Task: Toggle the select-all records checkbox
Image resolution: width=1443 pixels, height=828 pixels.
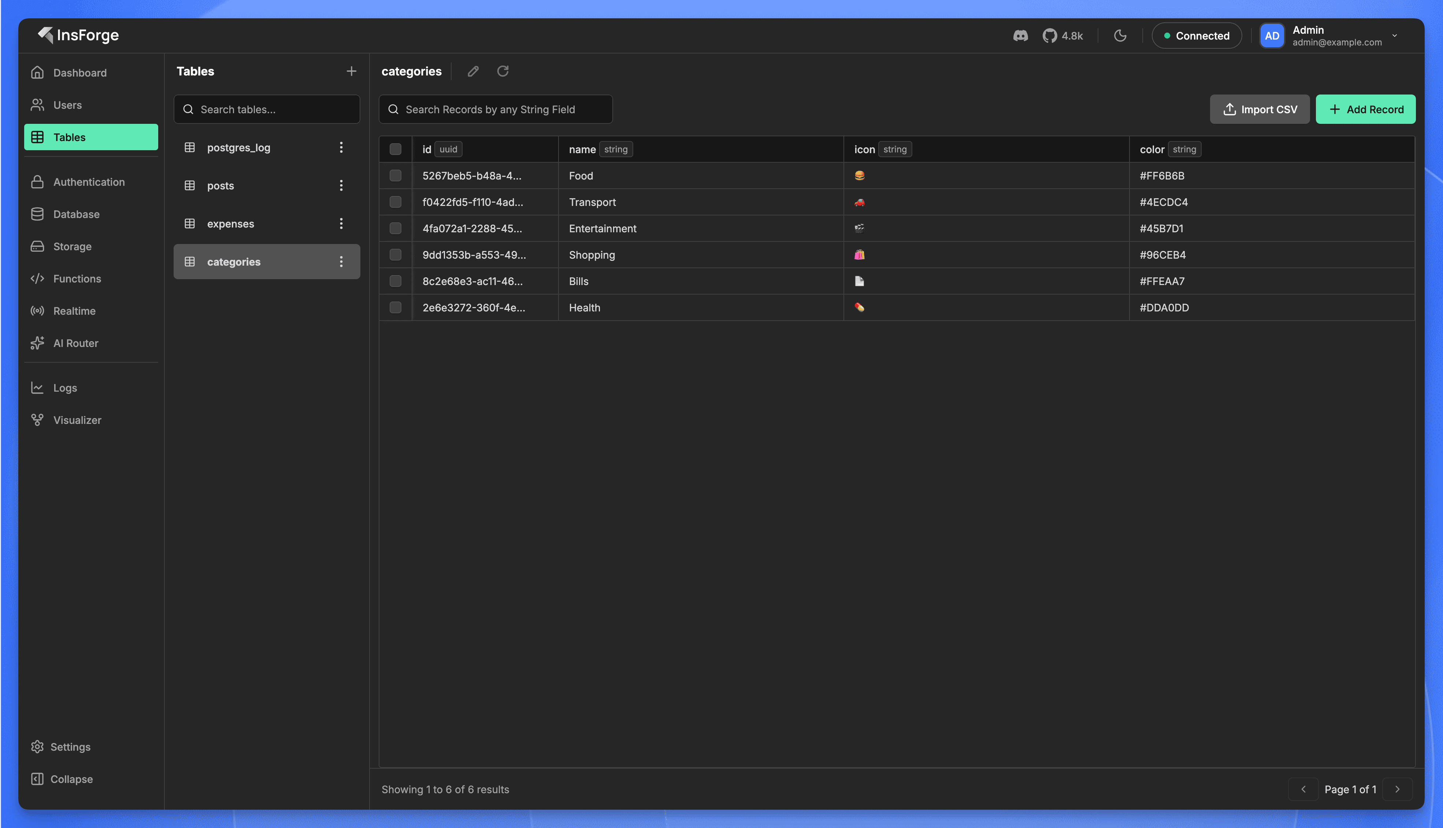Action: coord(396,148)
